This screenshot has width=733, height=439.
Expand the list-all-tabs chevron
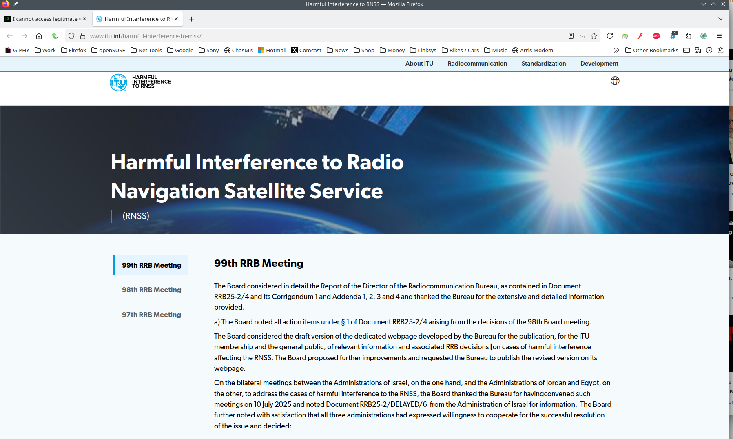click(x=721, y=19)
